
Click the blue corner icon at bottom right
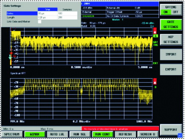(x=180, y=135)
